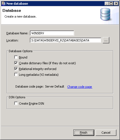Click the Server Default code page text
This screenshot has width=120, height=140.
55,86
